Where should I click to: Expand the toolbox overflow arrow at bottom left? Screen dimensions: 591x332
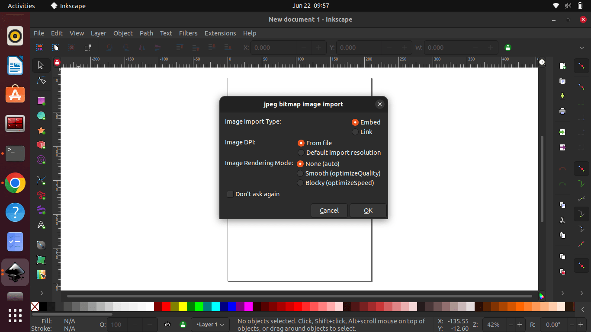click(x=42, y=293)
